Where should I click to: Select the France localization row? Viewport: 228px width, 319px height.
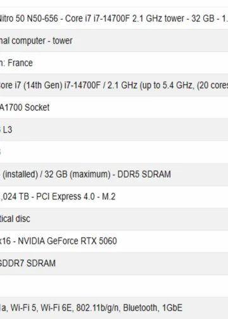[114, 63]
